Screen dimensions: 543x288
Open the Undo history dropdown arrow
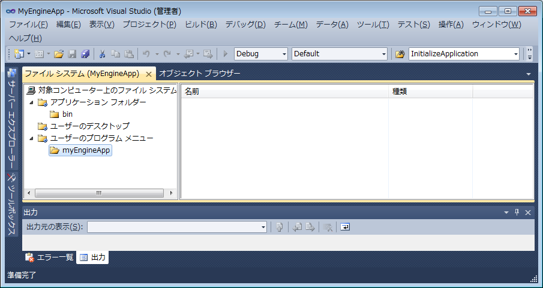tap(157, 54)
